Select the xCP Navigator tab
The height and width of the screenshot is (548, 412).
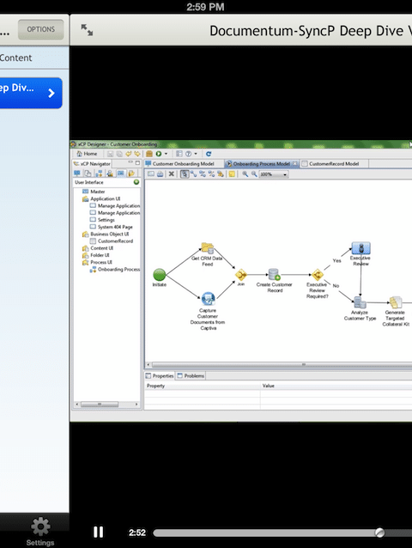click(x=92, y=163)
